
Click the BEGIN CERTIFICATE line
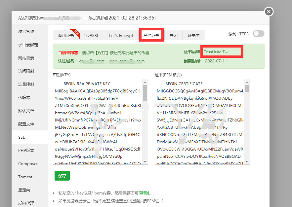coord(184,84)
